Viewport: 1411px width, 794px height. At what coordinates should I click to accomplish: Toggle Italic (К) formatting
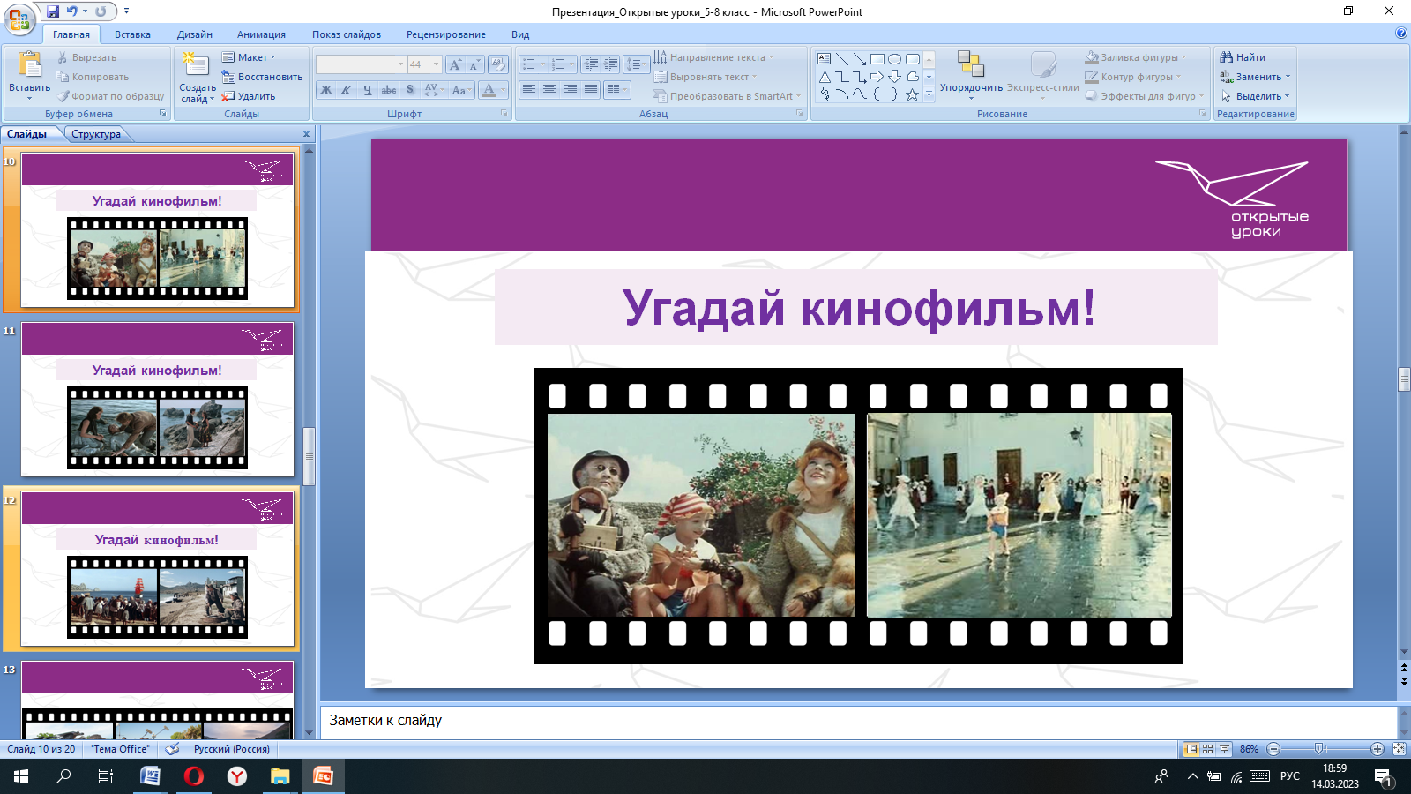[347, 89]
